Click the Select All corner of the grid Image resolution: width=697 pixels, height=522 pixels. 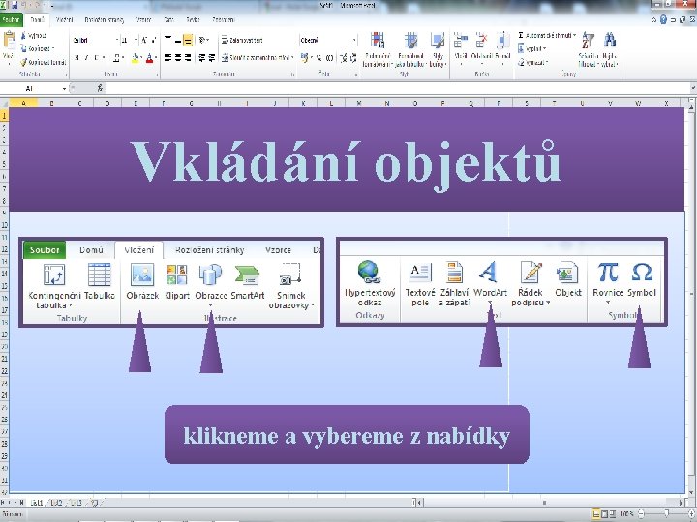[5, 103]
